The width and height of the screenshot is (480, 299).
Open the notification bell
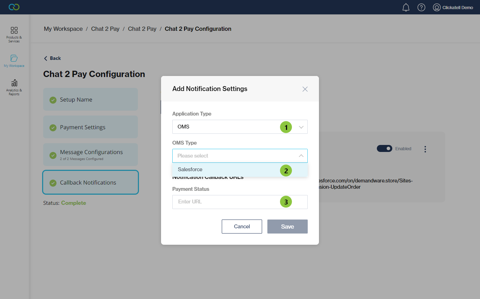(406, 7)
